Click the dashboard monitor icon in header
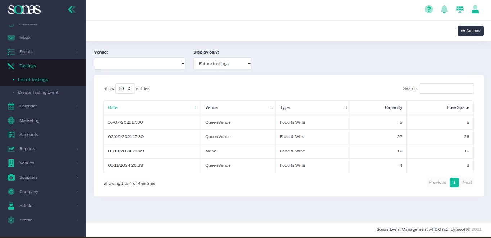This screenshot has height=238, width=491. pyautogui.click(x=460, y=9)
